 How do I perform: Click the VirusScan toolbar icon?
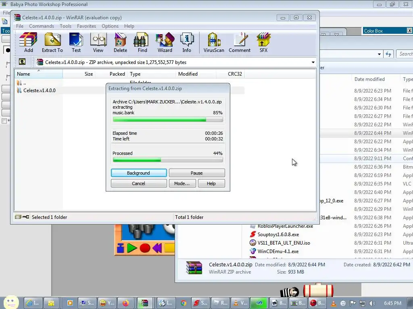(214, 42)
